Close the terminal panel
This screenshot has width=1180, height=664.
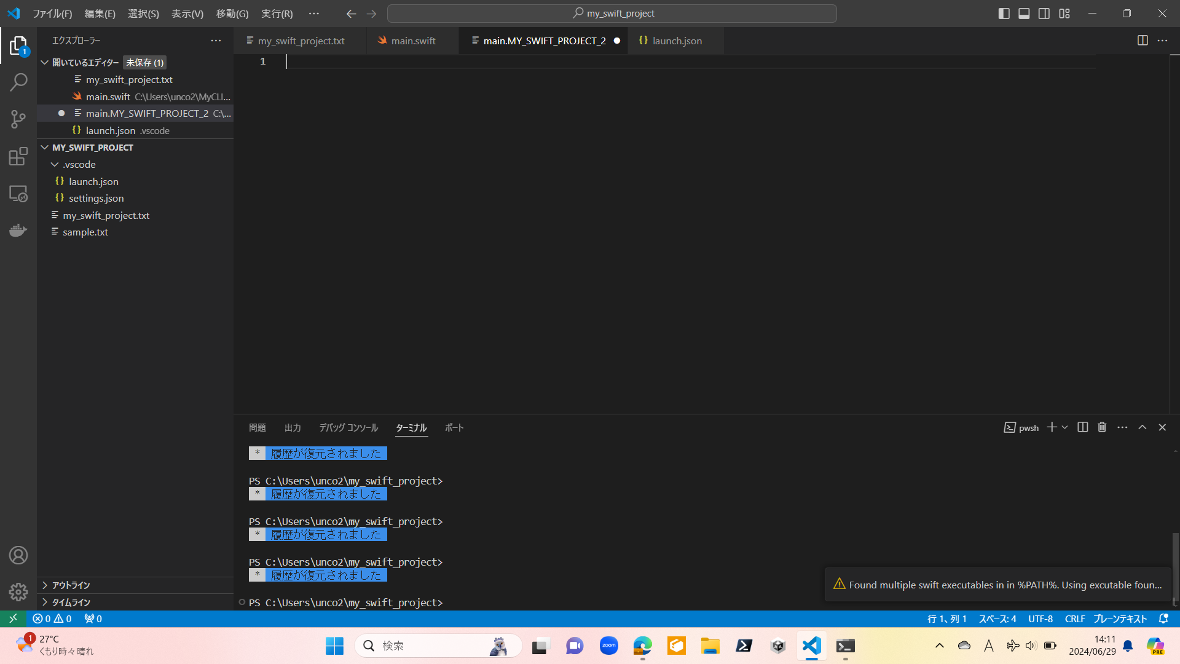tap(1162, 427)
